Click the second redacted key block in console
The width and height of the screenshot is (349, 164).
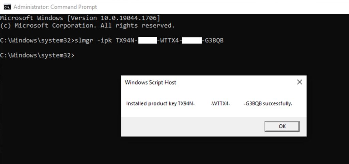point(192,41)
